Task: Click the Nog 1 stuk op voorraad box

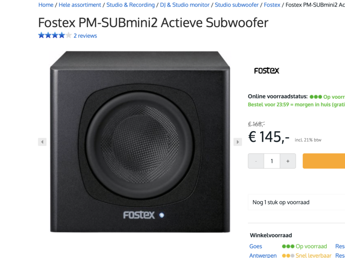Action: pyautogui.click(x=296, y=202)
